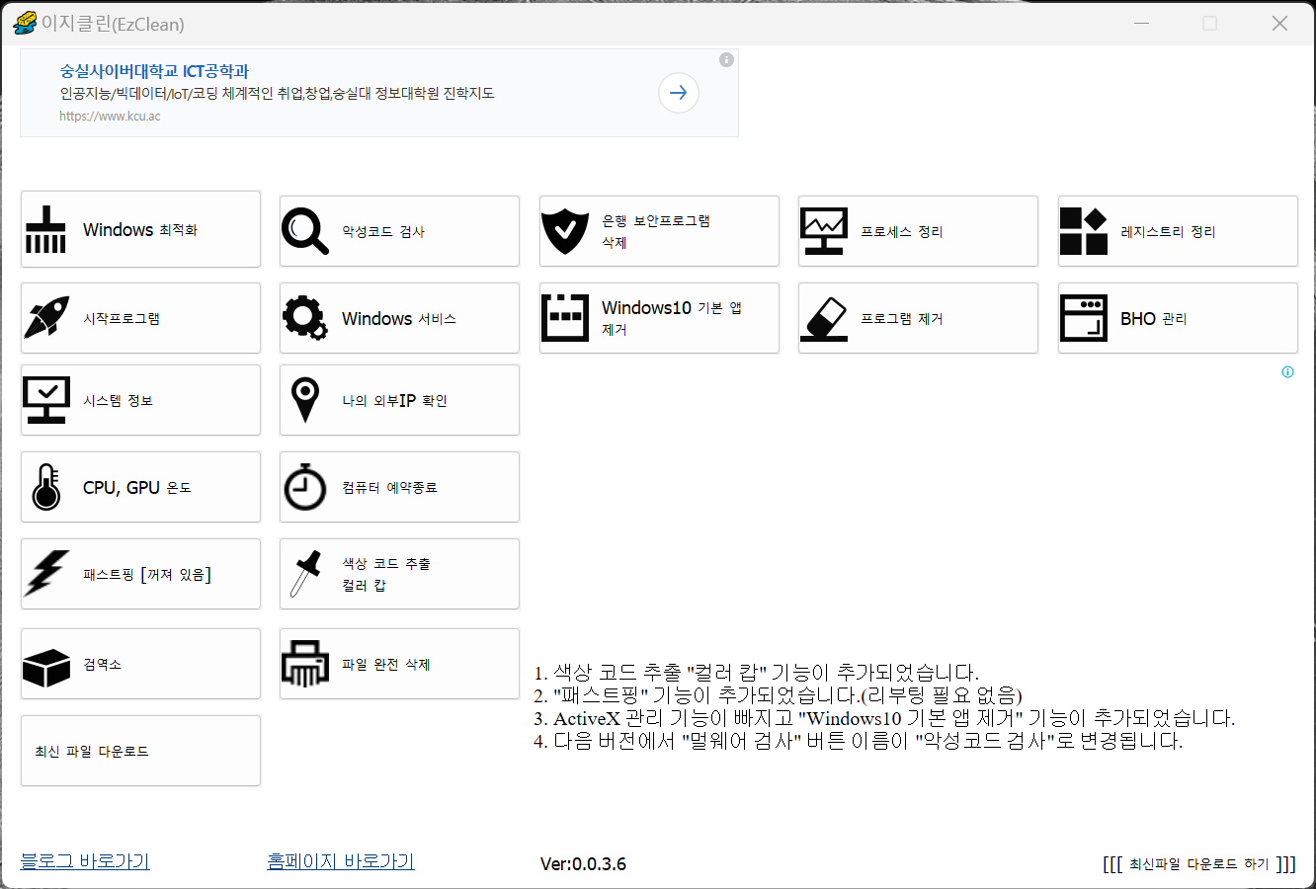Click the stopwatch icon for 컴퓨터 예약종료
The height and width of the screenshot is (889, 1316).
pos(305,487)
